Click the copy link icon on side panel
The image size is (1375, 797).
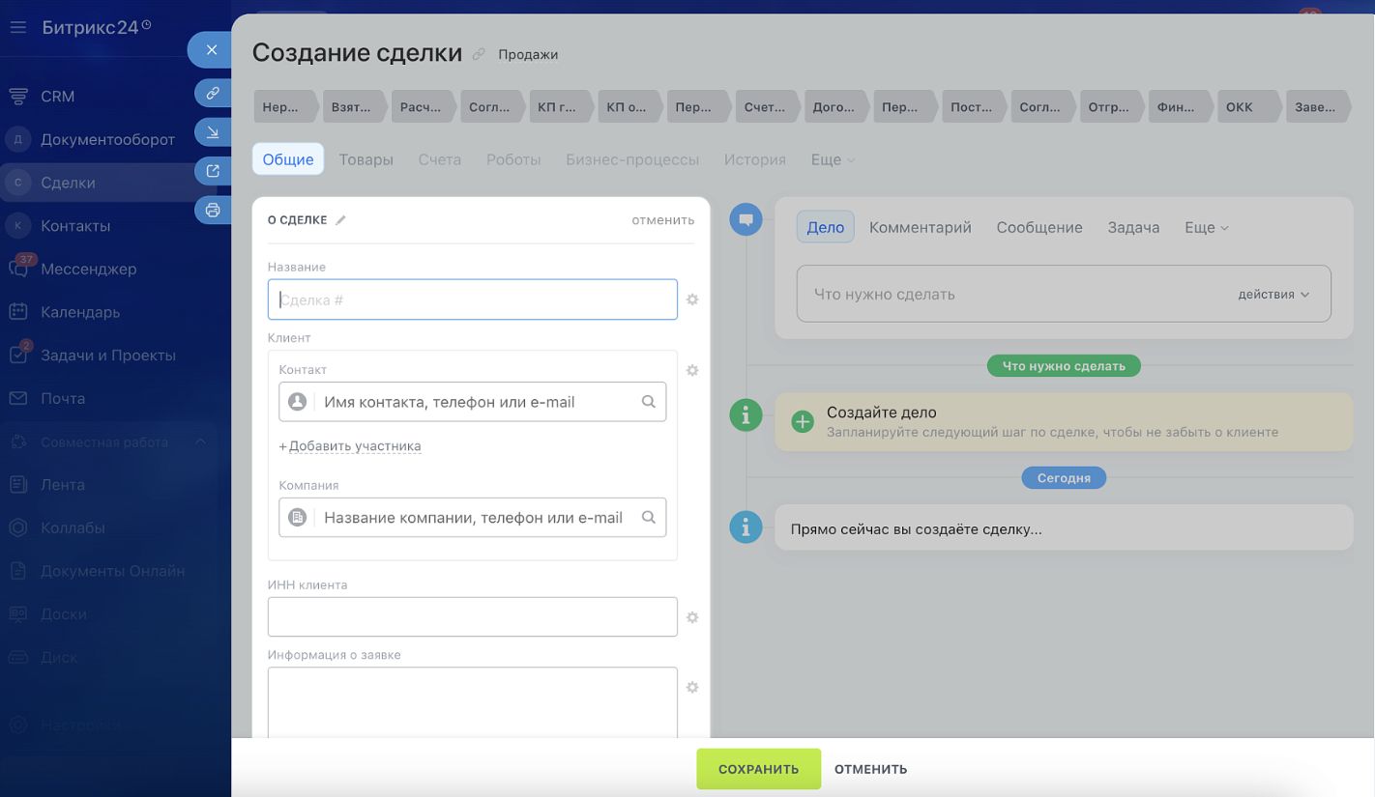(x=213, y=94)
